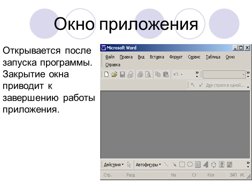Open the Undo dropdown arrow
Viewport: 252px width, 189px height.
coord(182,74)
